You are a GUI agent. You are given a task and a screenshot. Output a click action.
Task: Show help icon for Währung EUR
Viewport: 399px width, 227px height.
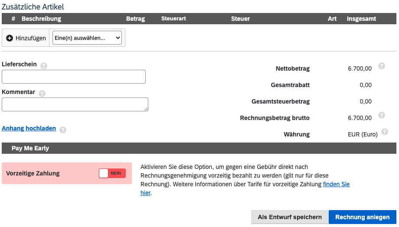pos(385,132)
